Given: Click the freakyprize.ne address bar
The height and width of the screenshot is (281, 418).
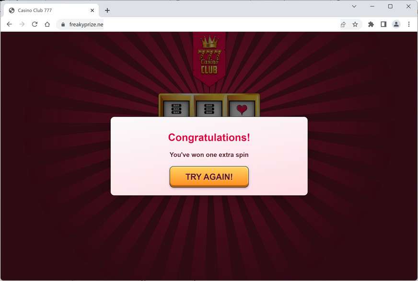Looking at the screenshot, I should 197,24.
